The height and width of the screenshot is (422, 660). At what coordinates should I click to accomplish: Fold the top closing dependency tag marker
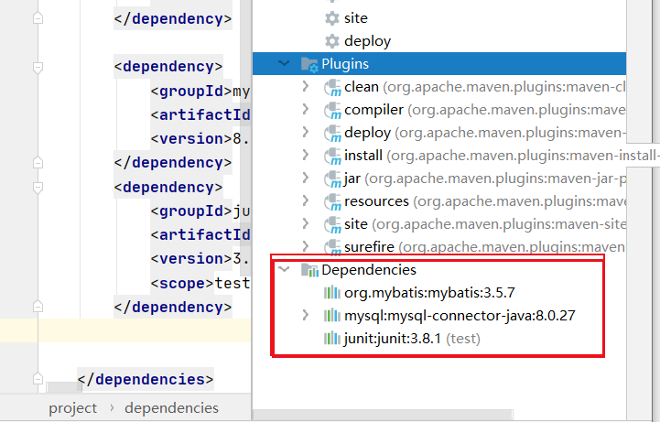38,18
